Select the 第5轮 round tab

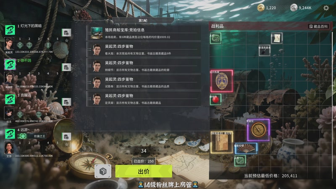[143, 20]
